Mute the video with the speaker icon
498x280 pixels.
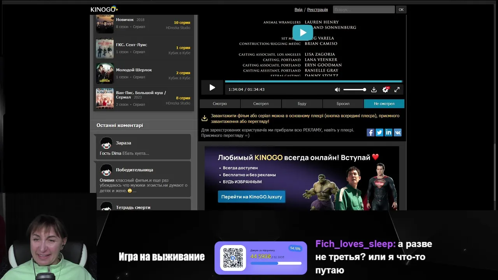[x=337, y=89]
